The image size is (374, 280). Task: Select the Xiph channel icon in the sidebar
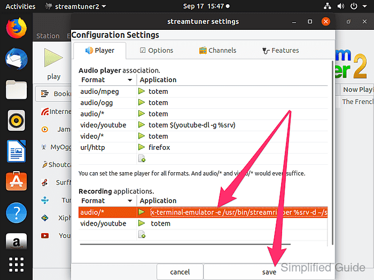[x=45, y=218]
